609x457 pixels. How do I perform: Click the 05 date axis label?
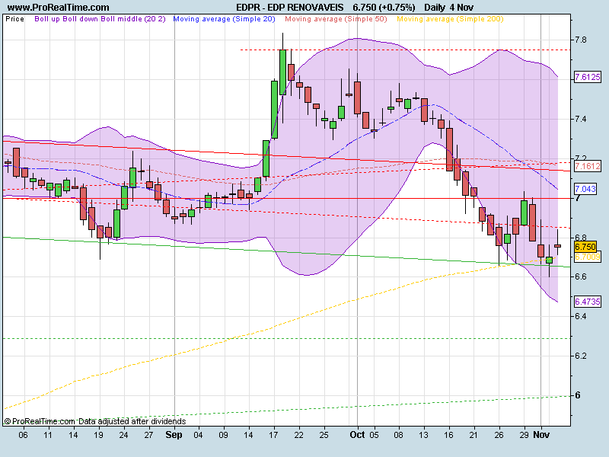point(374,435)
